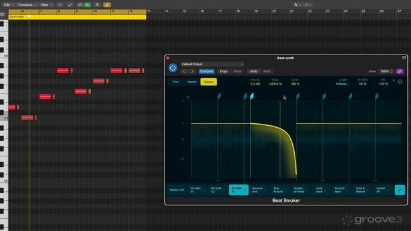Click the Paste button in the plugin header
411x231 pixels.
(237, 71)
